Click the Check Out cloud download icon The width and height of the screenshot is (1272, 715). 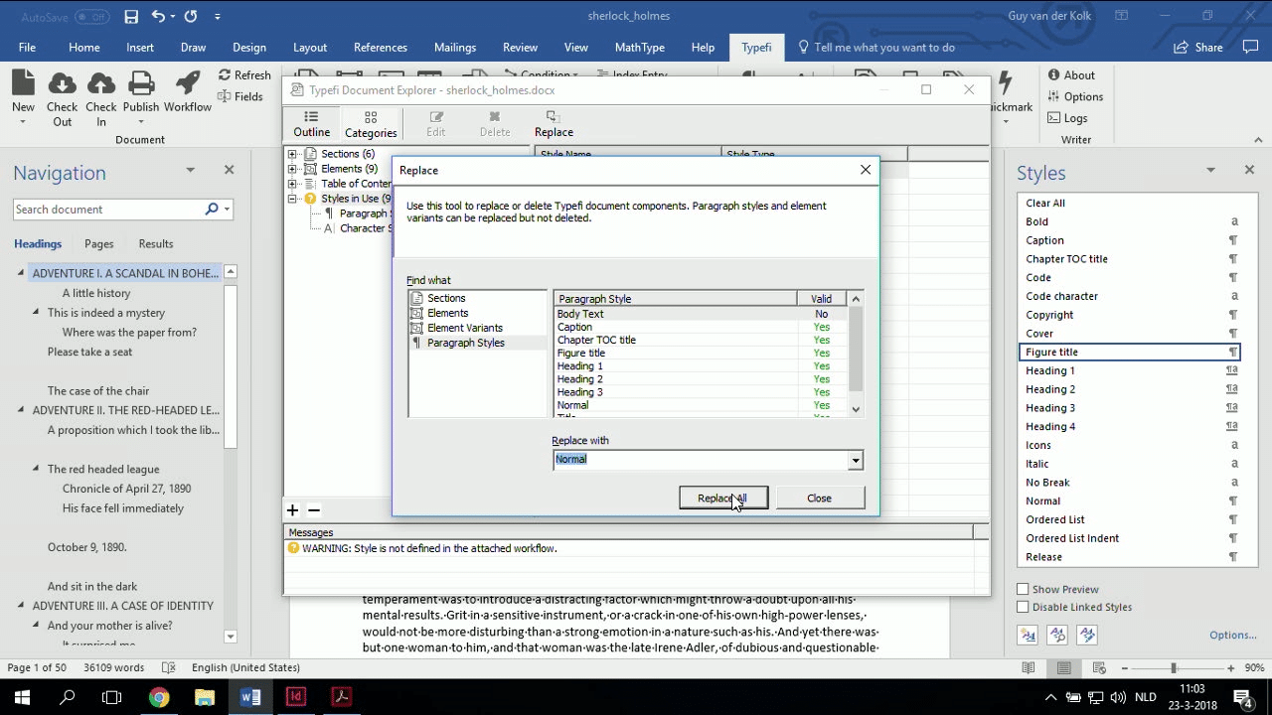coord(62,82)
